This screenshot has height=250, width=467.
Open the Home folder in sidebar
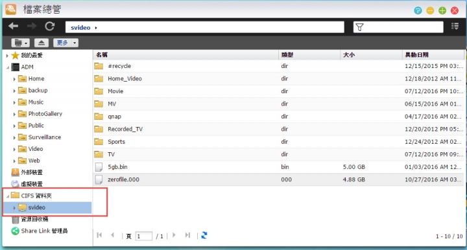(x=36, y=79)
